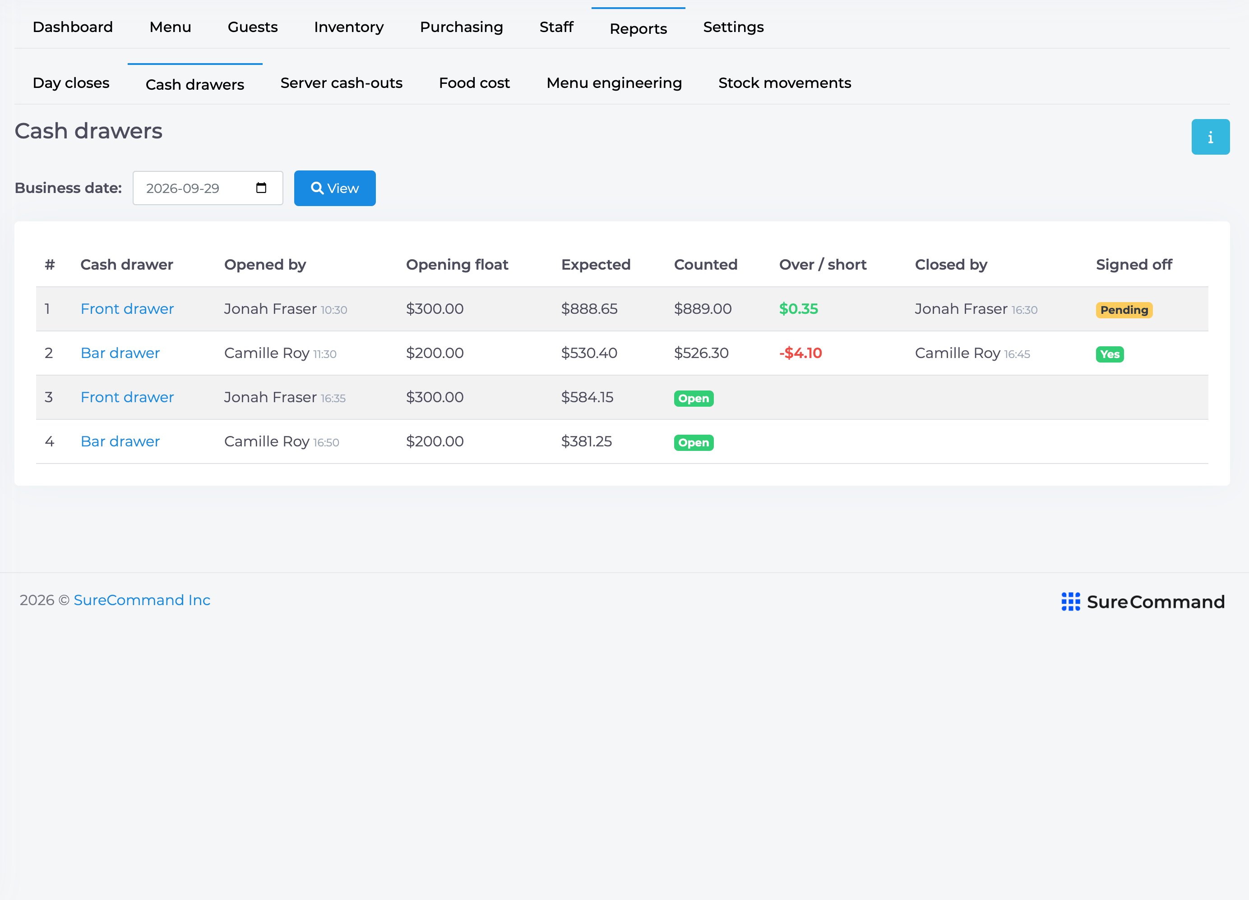Click the Yes signed-off badge
This screenshot has height=900, width=1249.
click(1110, 354)
